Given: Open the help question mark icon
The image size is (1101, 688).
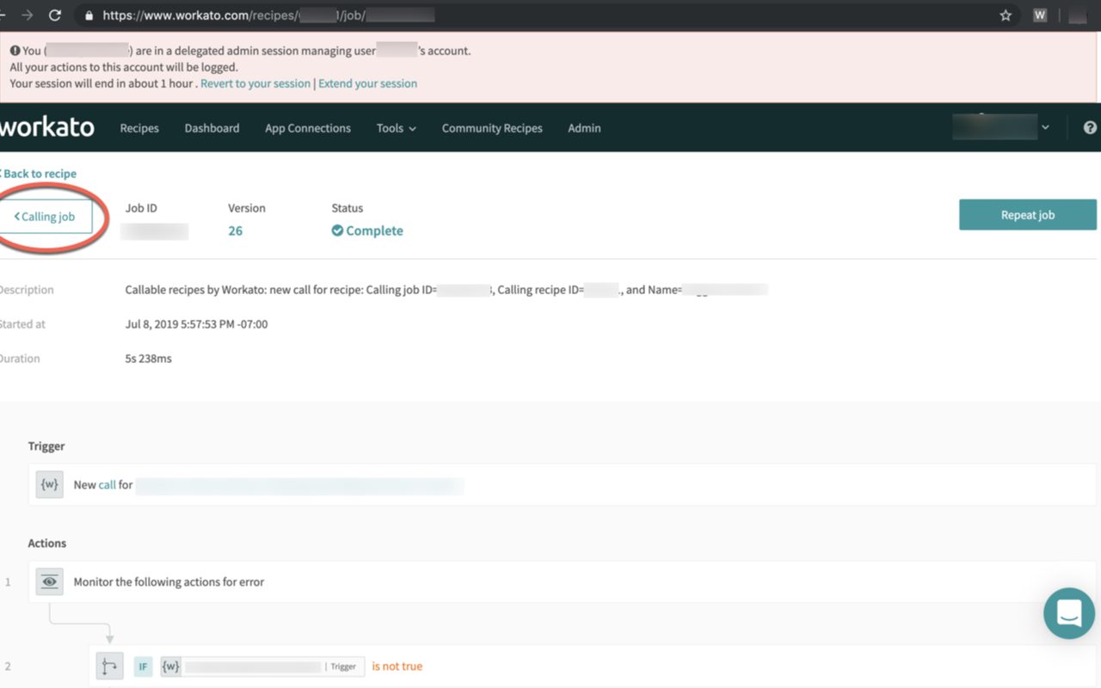Looking at the screenshot, I should [x=1090, y=127].
